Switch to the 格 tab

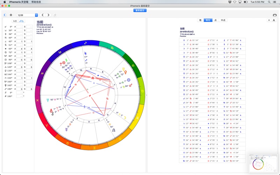click(x=201, y=20)
